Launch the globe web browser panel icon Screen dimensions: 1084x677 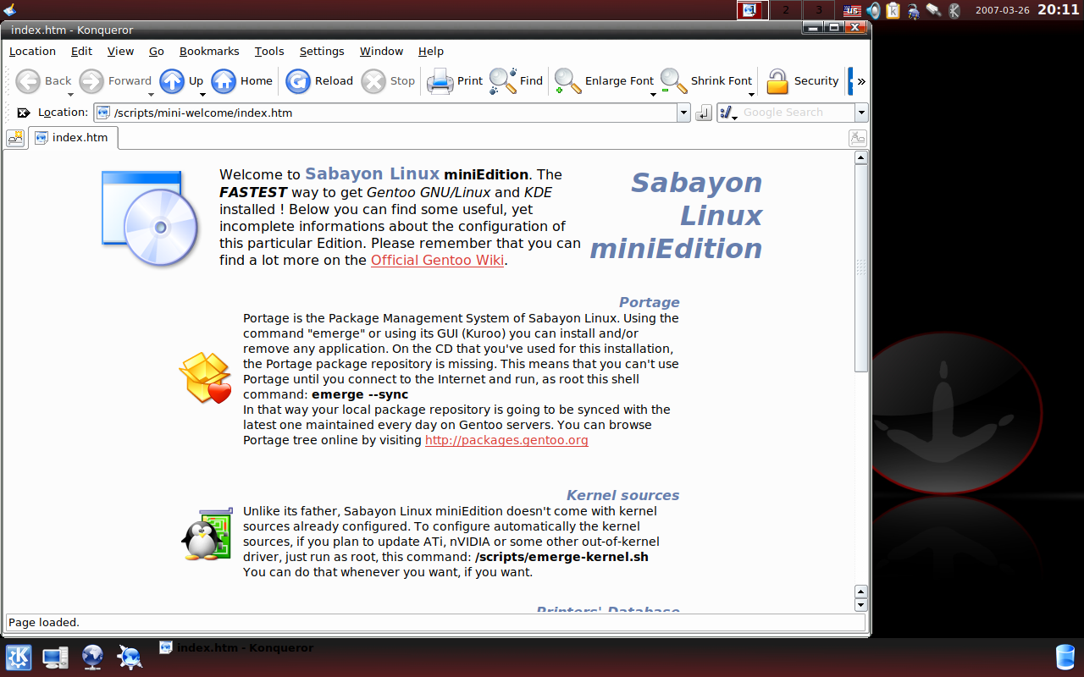coord(93,657)
